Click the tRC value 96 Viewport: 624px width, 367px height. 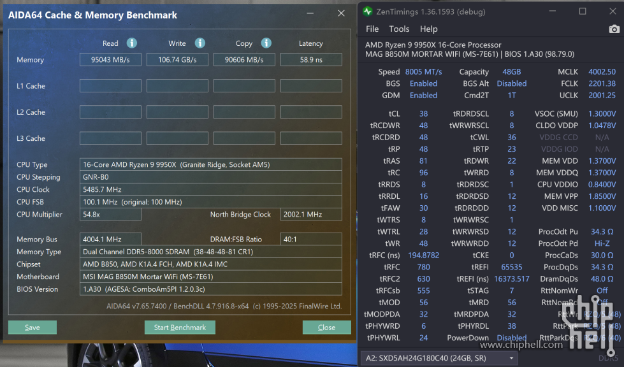click(x=423, y=173)
